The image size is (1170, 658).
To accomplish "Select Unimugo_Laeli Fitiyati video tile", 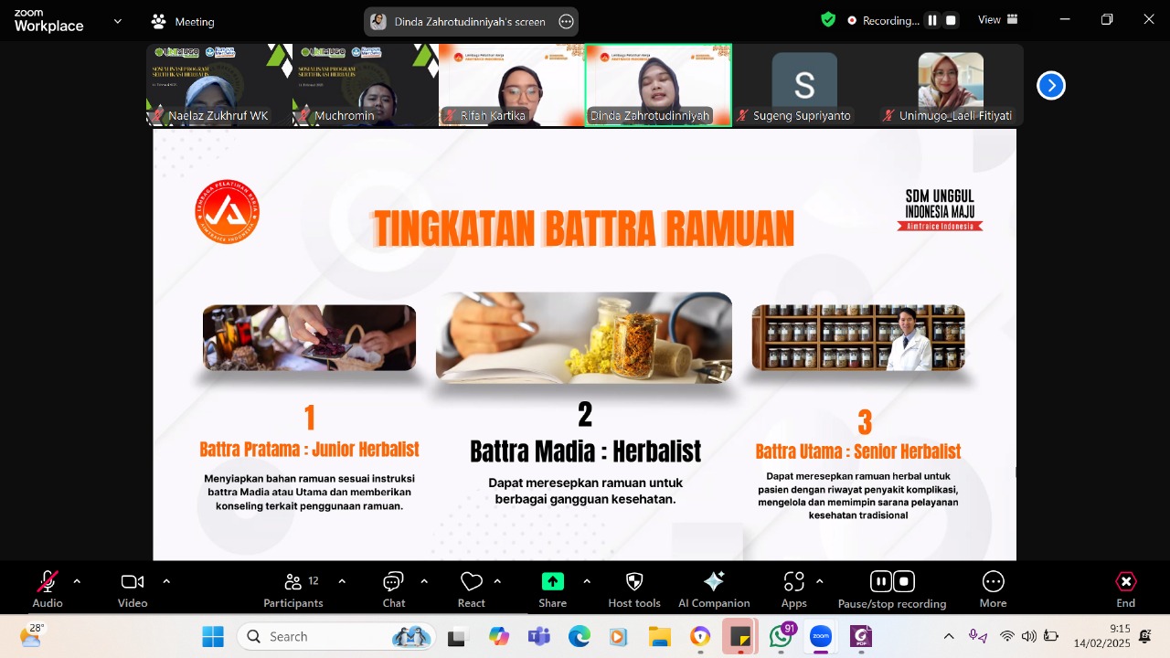I will [x=951, y=85].
